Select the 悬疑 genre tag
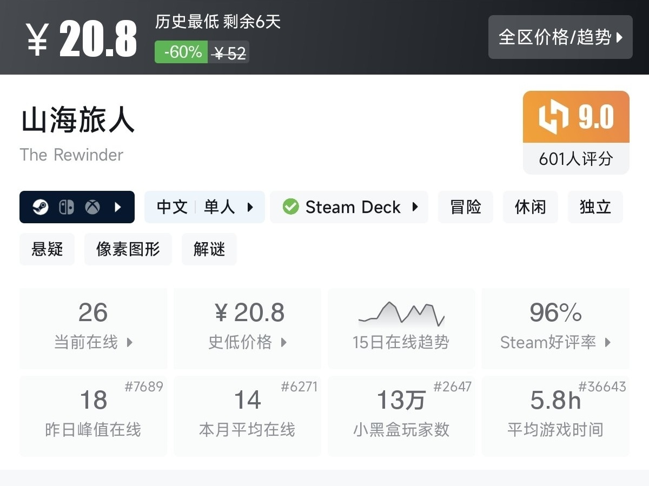649x486 pixels. [x=47, y=249]
